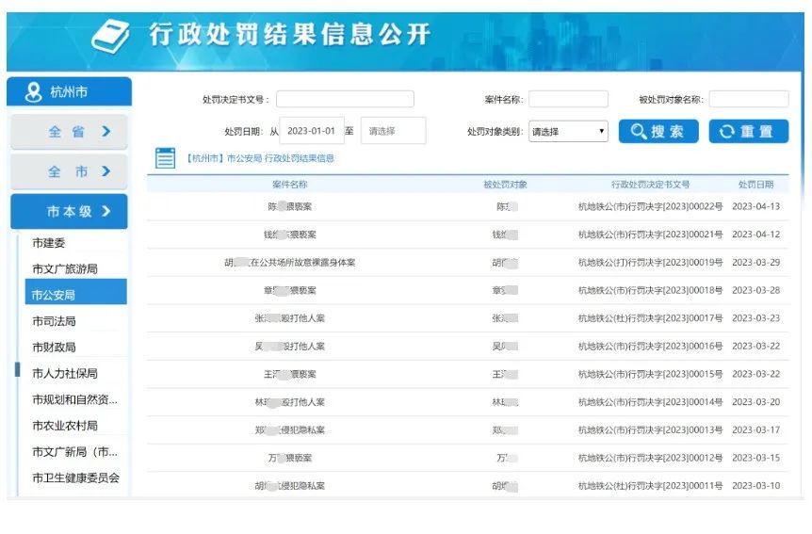Open start date picker showing 2023-01-01
The height and width of the screenshot is (534, 812).
click(x=313, y=131)
